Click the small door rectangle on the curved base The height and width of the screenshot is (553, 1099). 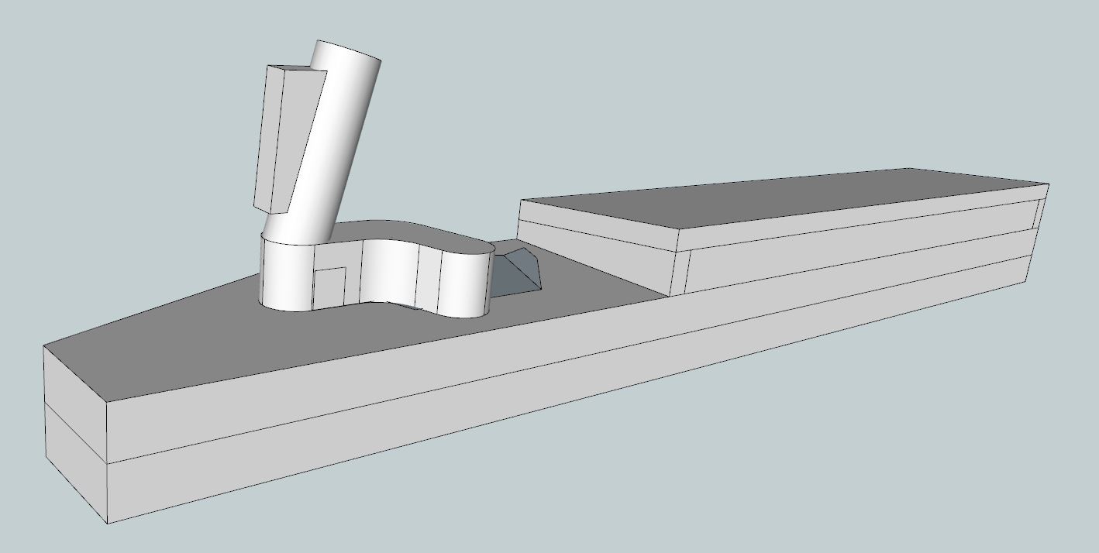[329, 287]
